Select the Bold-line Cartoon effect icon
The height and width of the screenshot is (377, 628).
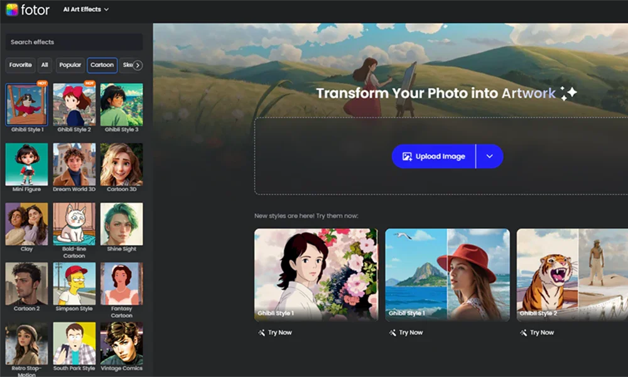[x=74, y=225]
